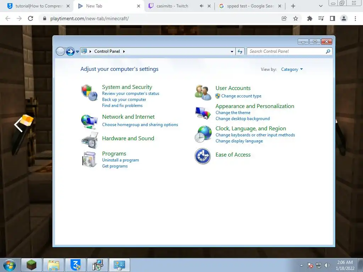The width and height of the screenshot is (363, 272).
Task: Open the System and Security heading link
Action: 127,87
